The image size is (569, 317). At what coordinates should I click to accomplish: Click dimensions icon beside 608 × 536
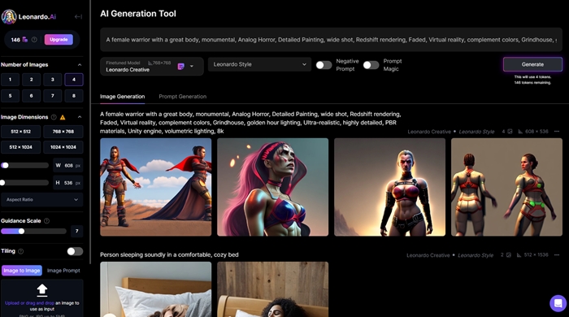point(520,132)
